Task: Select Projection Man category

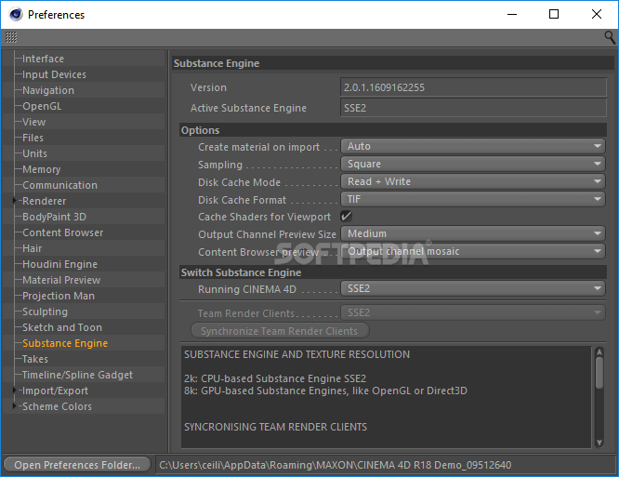Action: pos(59,296)
